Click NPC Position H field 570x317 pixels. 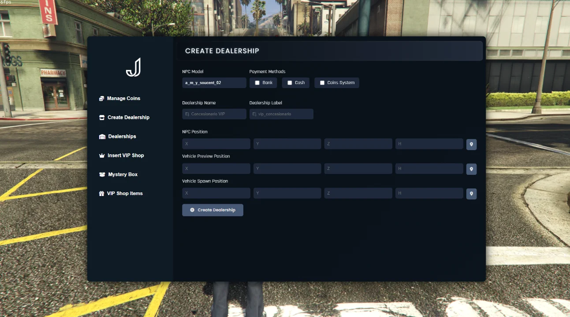(429, 144)
